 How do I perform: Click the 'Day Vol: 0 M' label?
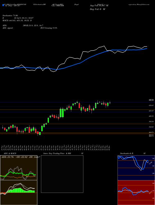pos(97,9)
